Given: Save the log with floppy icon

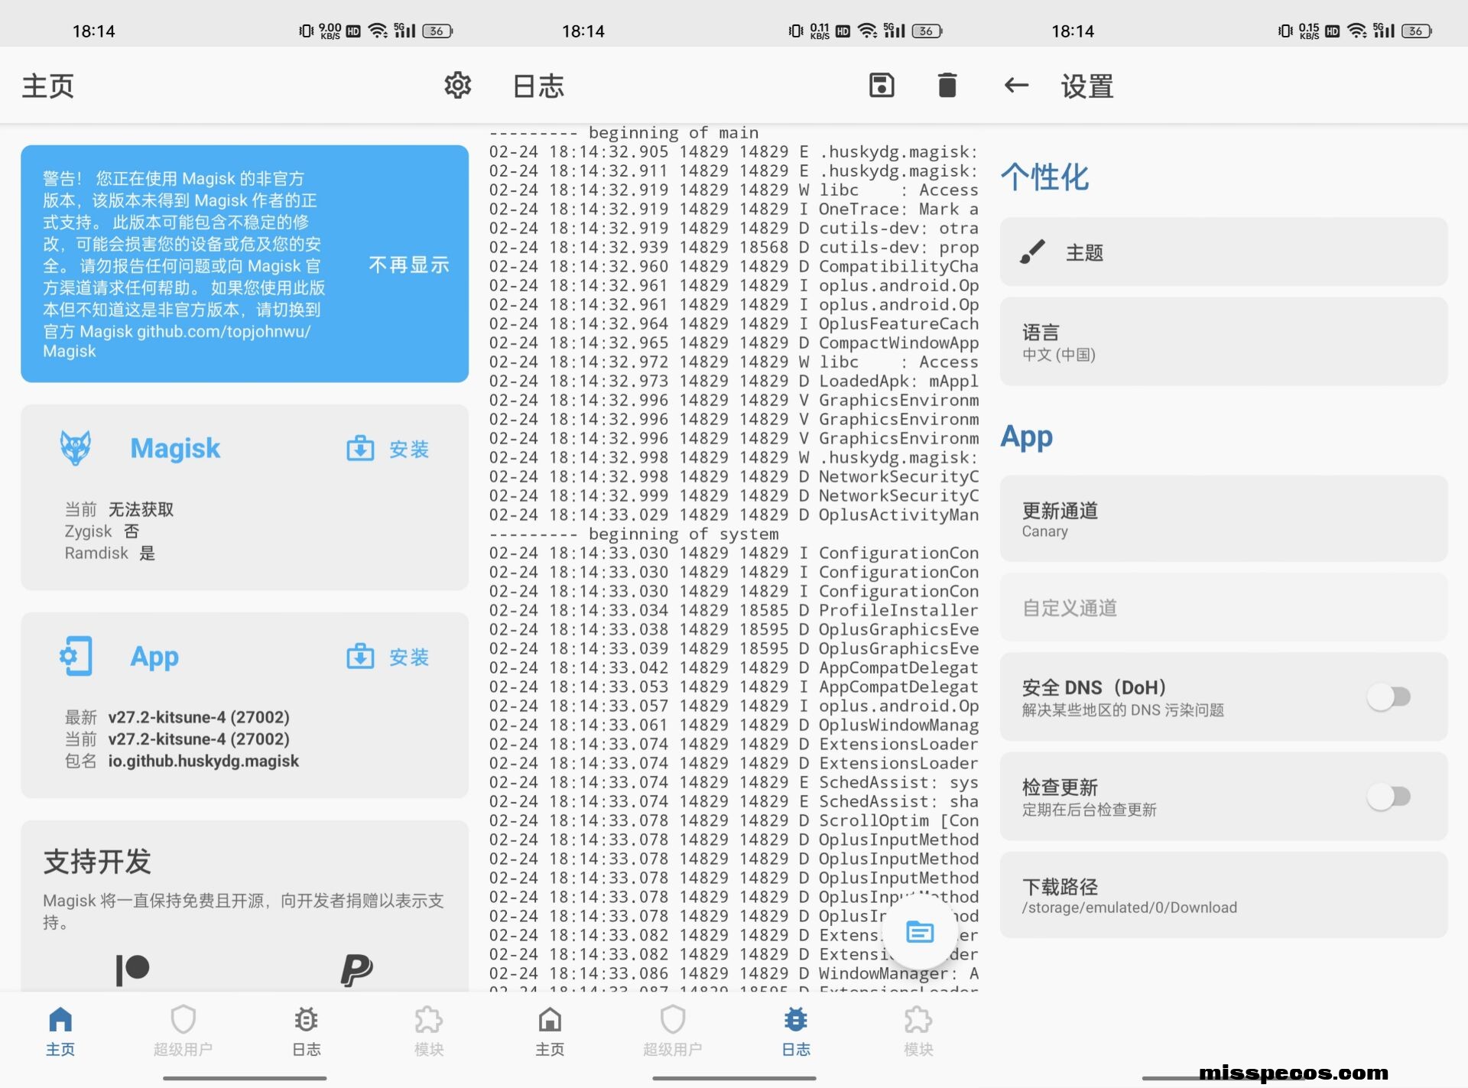Looking at the screenshot, I should click(882, 86).
